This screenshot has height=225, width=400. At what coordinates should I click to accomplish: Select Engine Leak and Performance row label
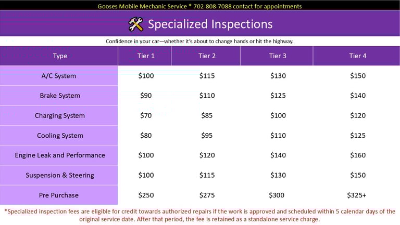tap(60, 155)
